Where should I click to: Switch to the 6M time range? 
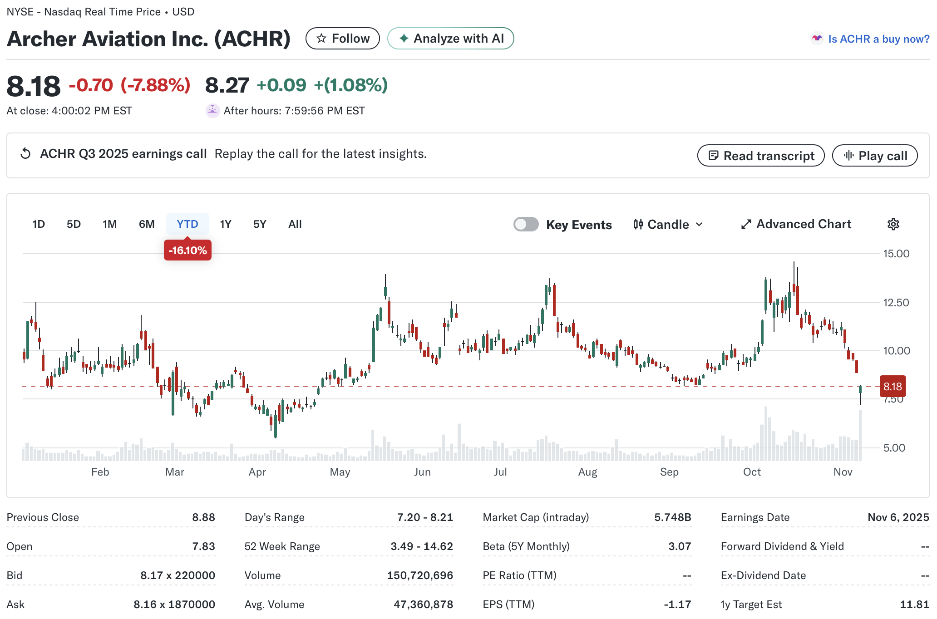[x=147, y=224]
